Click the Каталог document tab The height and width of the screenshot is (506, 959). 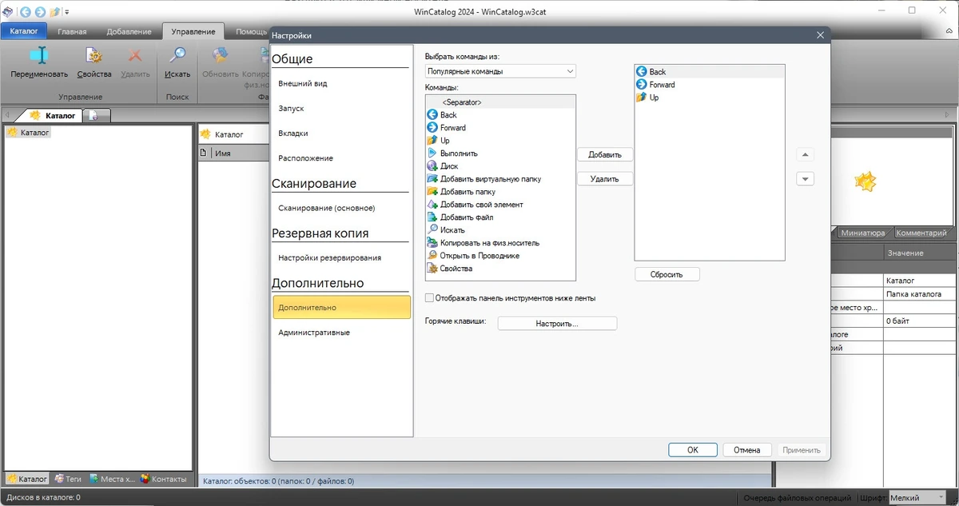click(54, 116)
